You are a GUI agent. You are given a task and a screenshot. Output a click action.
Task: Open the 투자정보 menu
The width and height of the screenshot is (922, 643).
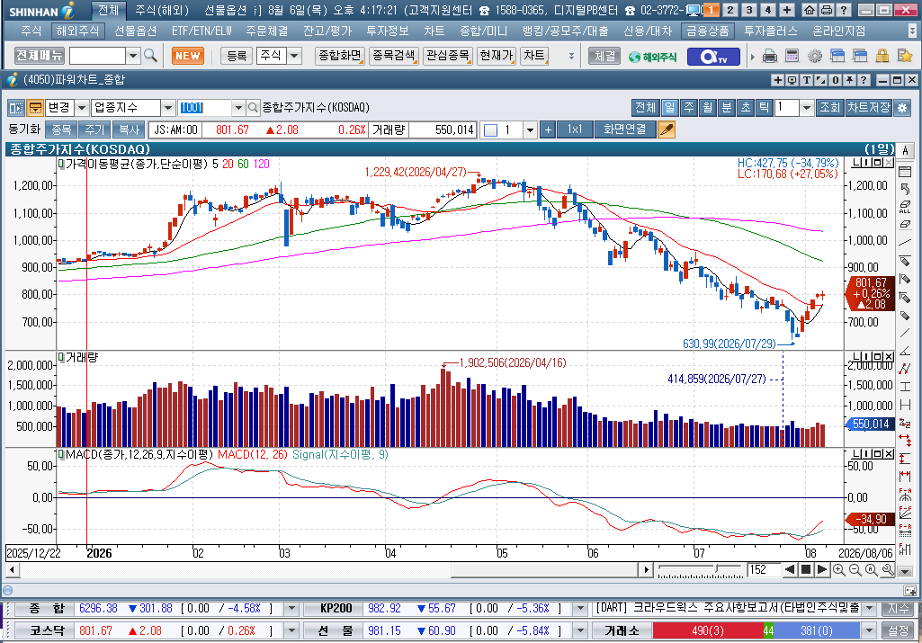388,31
